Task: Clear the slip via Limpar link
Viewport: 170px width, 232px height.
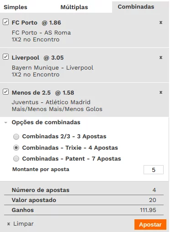Action: 23,224
